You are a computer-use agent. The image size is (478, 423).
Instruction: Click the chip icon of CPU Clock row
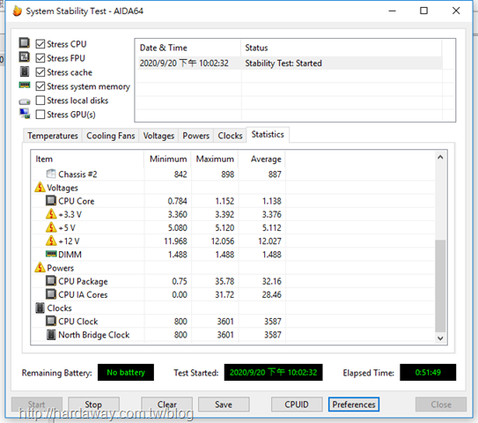(50, 321)
